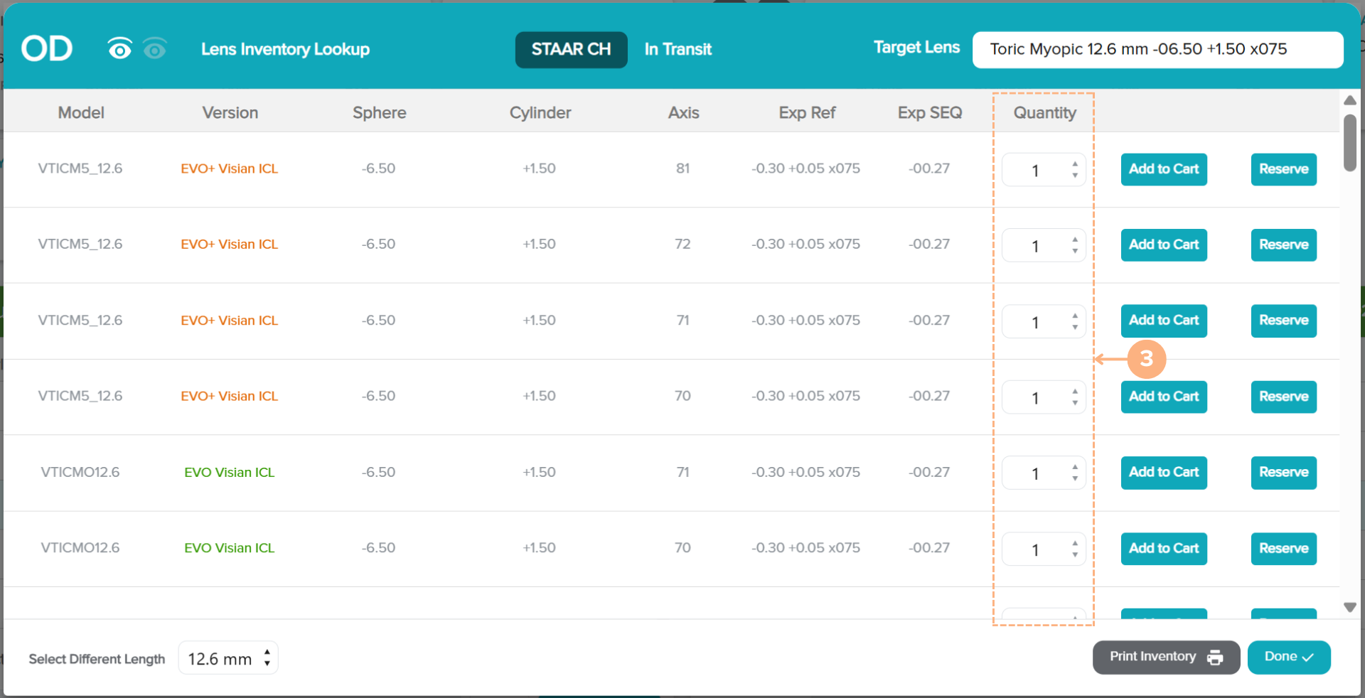Viewport: 1365px width, 698px height.
Task: Click the orange step 3 marker
Action: click(x=1146, y=359)
